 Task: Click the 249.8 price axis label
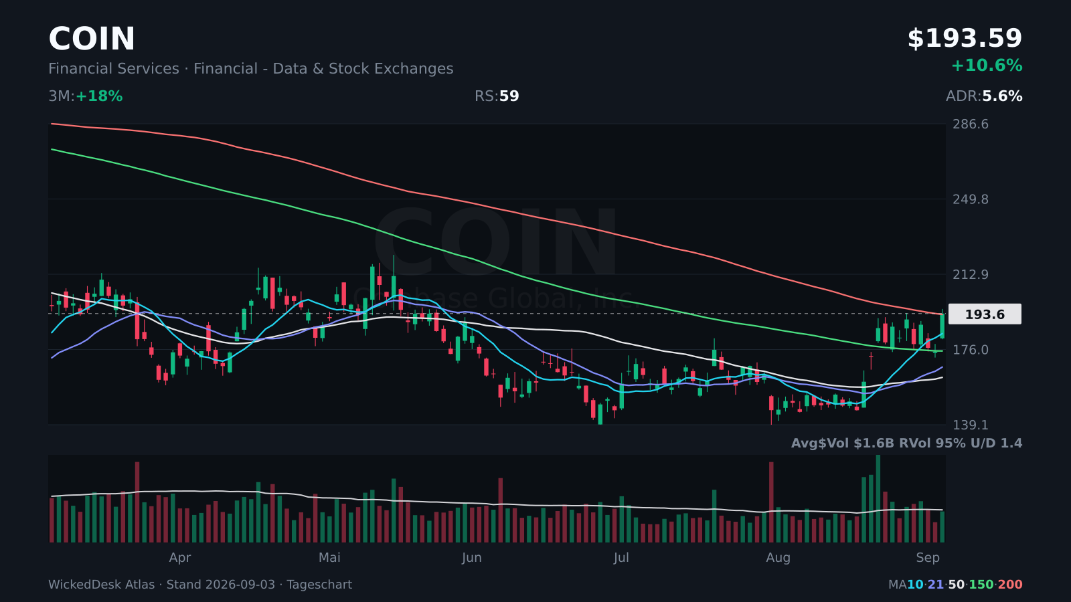pyautogui.click(x=971, y=199)
